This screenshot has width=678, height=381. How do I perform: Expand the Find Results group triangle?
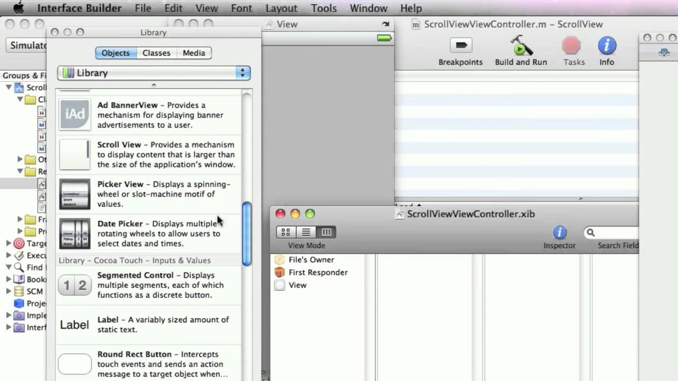8,267
